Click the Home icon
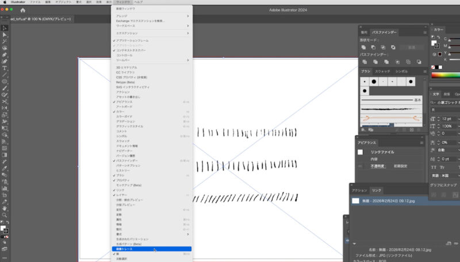 [x=22, y=10]
